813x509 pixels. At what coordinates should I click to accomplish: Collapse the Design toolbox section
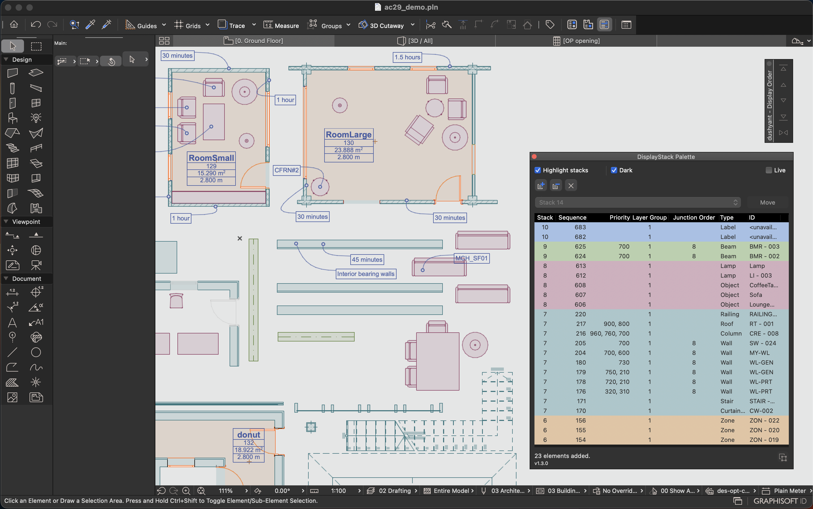(x=6, y=59)
